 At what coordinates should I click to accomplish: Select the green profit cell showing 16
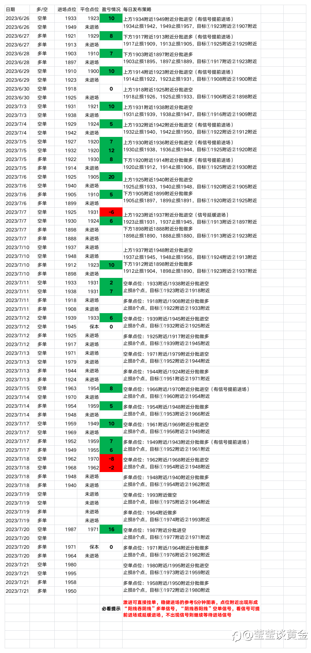(x=111, y=529)
